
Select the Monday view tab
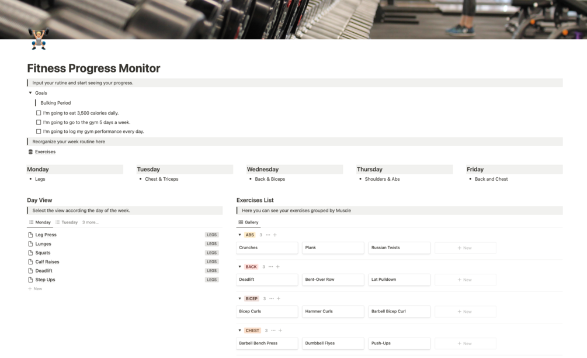point(41,222)
